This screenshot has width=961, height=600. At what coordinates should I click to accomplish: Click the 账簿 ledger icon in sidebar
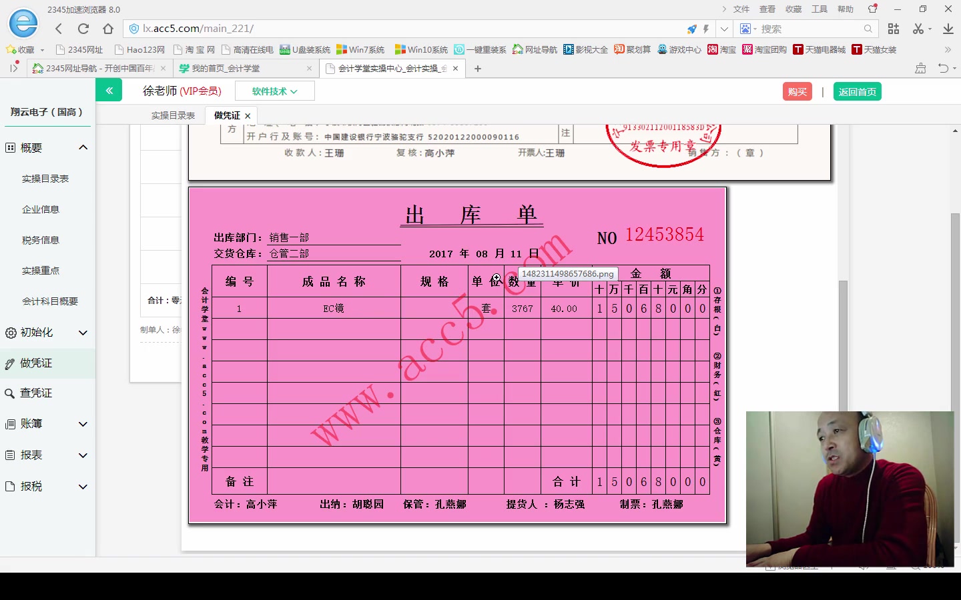[x=9, y=424]
